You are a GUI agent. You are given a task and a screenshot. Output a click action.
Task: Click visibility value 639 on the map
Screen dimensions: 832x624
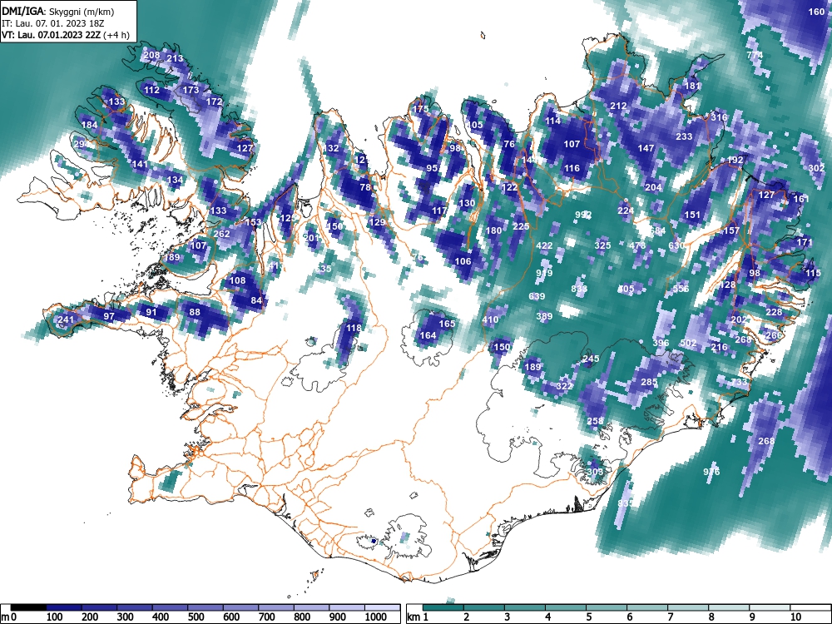tap(537, 297)
